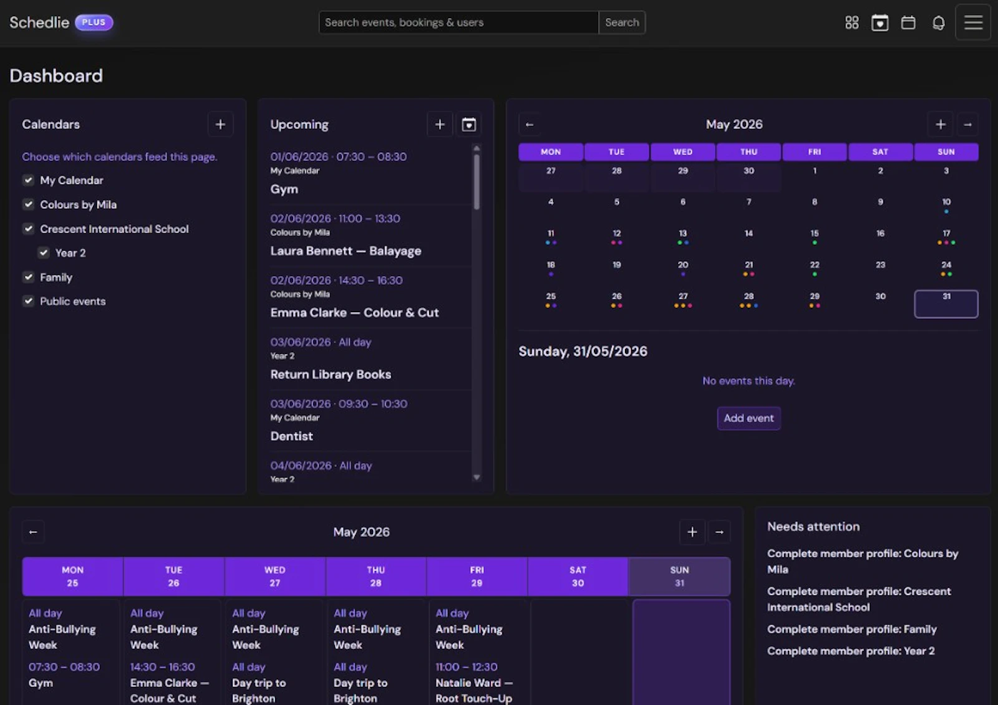Open Thursday Day trip to Brighton
The image size is (998, 705).
point(361,683)
